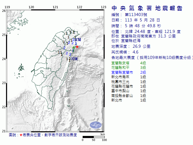Click the latitude label 25 beside map
This screenshot has width=193, height=145.
(x=4, y=35)
